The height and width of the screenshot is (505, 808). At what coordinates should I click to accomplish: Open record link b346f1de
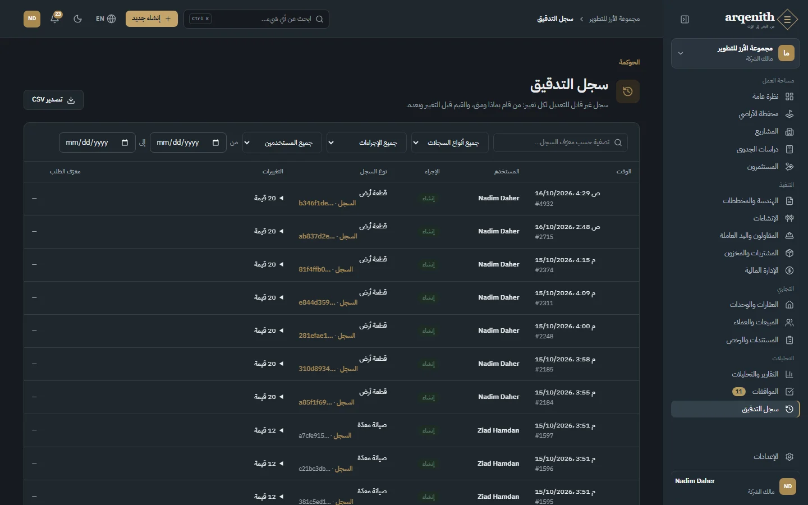coord(316,203)
